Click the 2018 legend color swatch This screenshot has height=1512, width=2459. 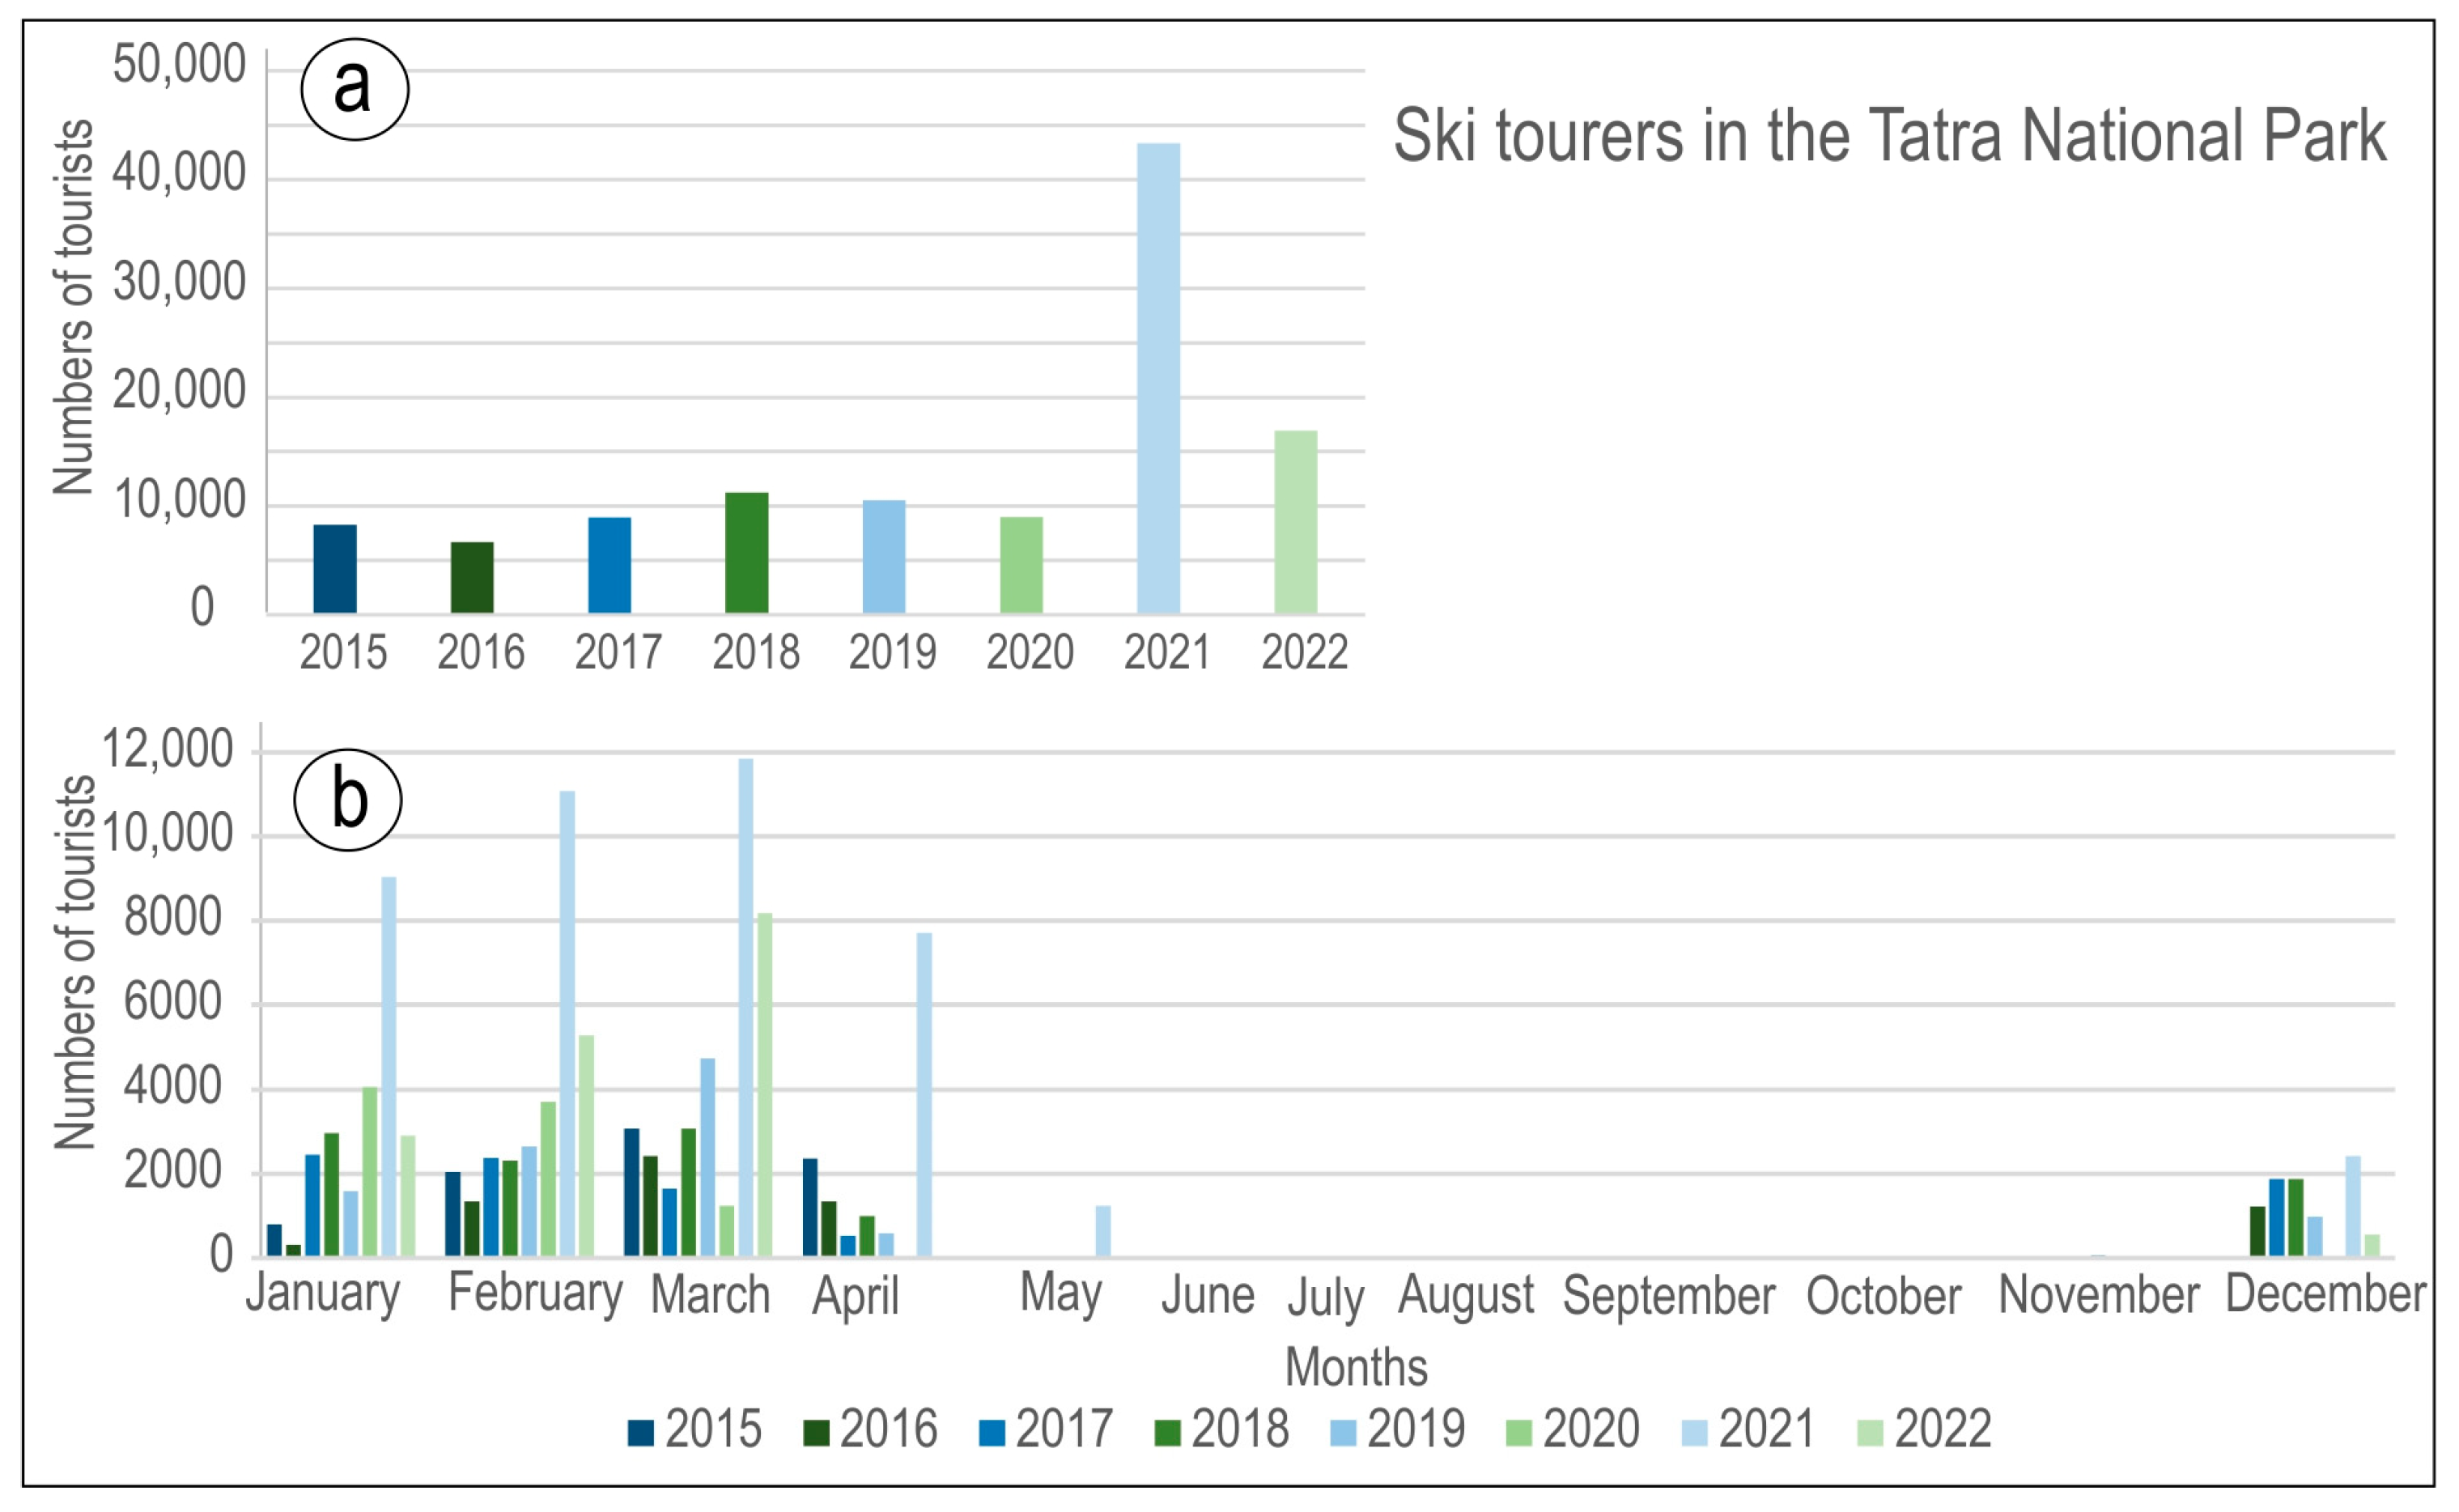pos(1167,1432)
